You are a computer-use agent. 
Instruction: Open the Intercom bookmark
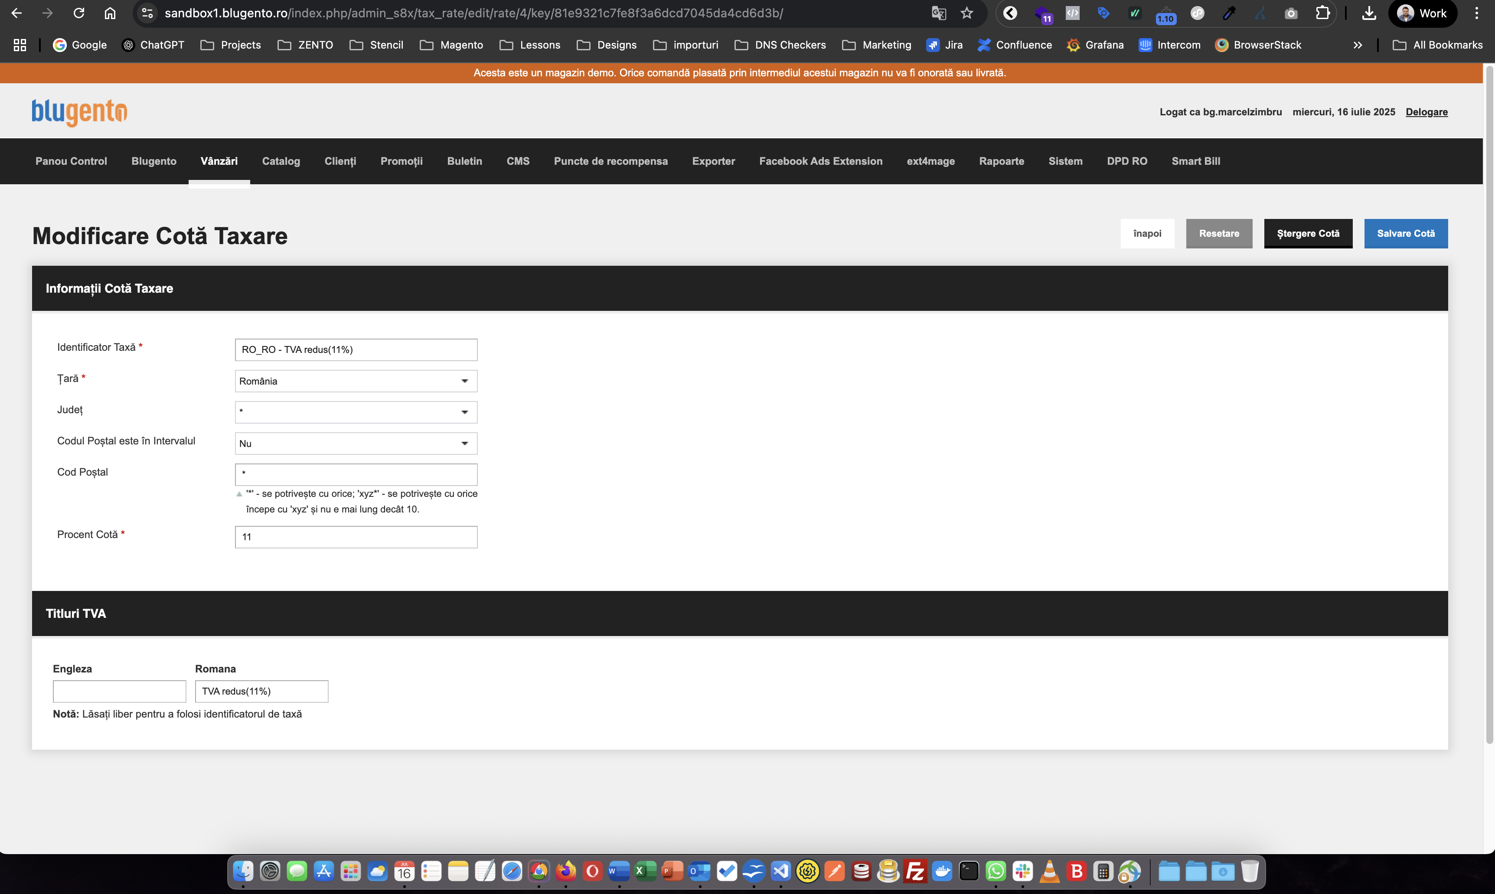(1169, 45)
